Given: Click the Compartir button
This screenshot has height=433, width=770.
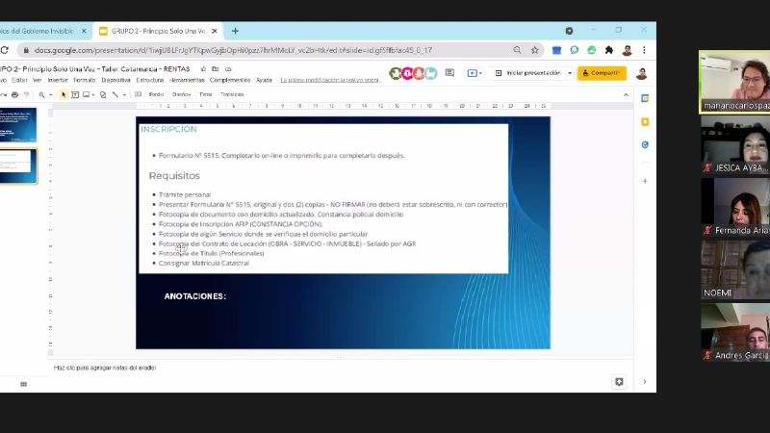Looking at the screenshot, I should click(602, 73).
